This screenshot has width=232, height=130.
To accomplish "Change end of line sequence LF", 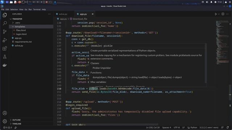I will [183, 127].
